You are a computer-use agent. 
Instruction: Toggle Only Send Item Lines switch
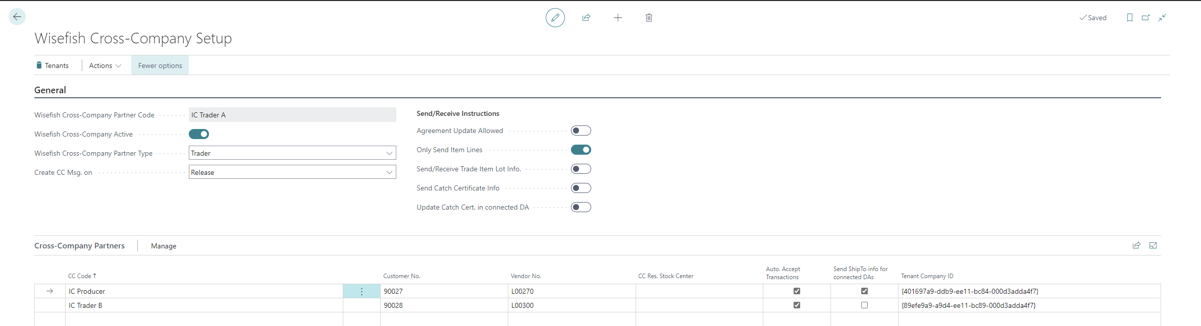pos(581,150)
